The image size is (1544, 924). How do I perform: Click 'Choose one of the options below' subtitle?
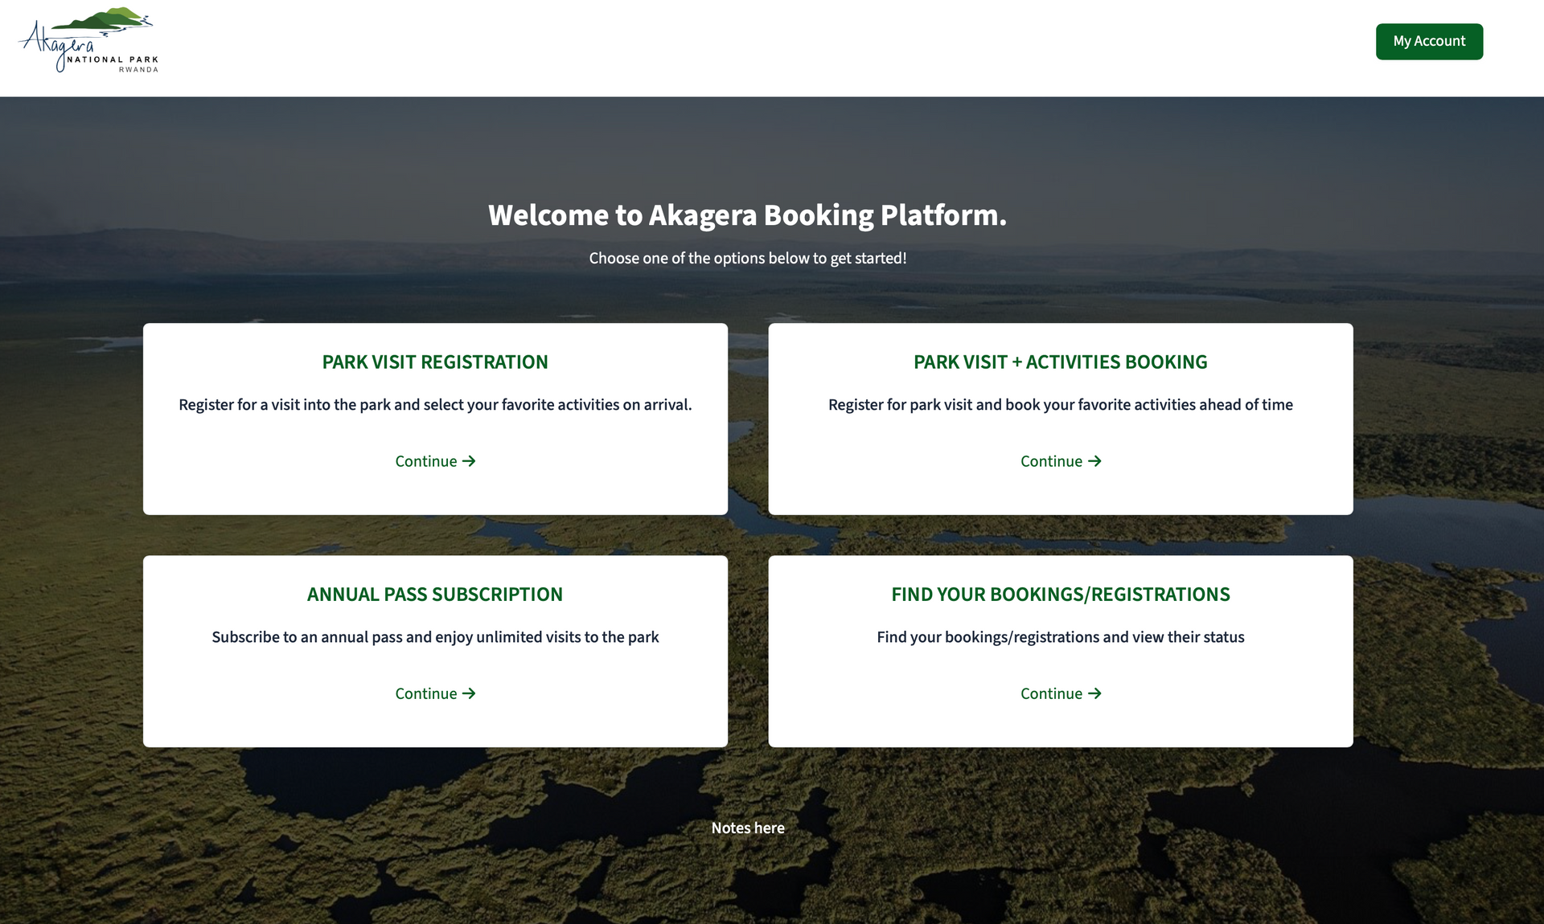pos(748,258)
